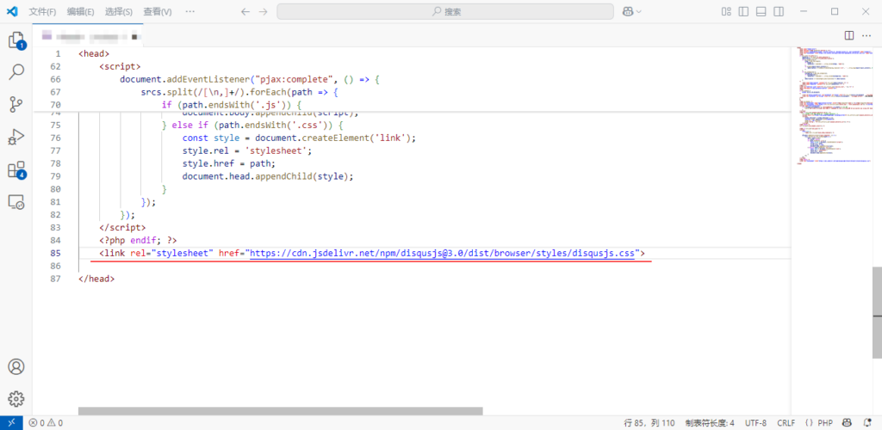The height and width of the screenshot is (430, 882).
Task: Open the Explorer view in activity bar
Action: point(16,40)
